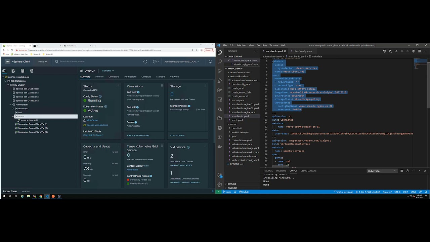Open the VS Code Explorer activity bar icon
430x242 pixels.
(x=220, y=52)
